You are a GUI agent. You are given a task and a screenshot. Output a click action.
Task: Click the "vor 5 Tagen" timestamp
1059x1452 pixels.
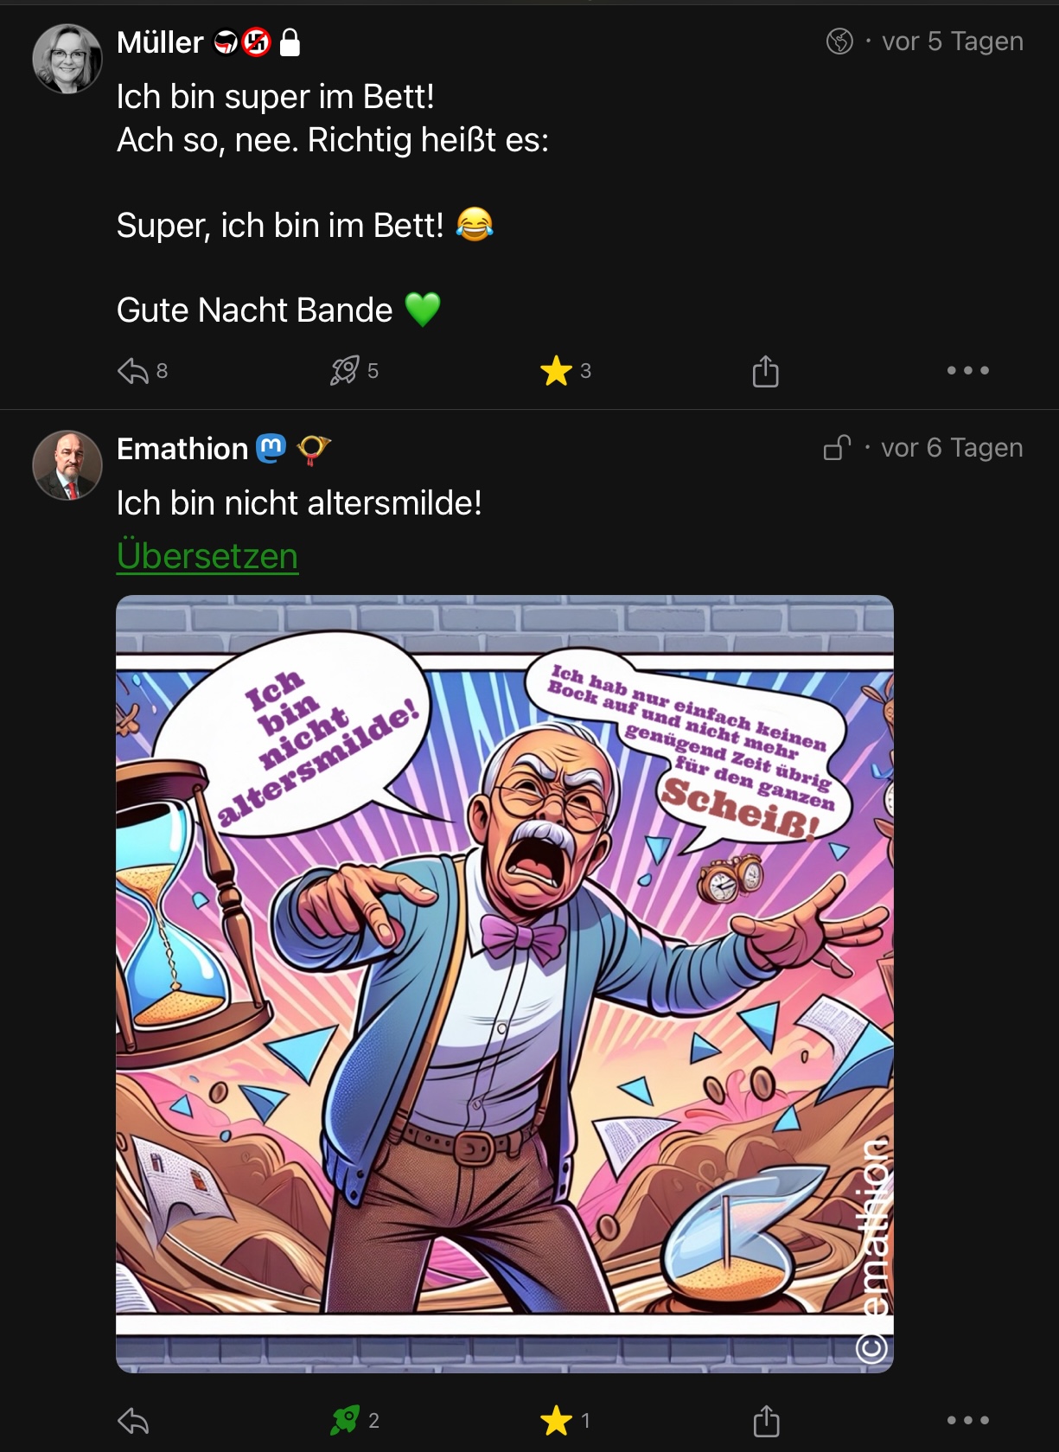[952, 42]
